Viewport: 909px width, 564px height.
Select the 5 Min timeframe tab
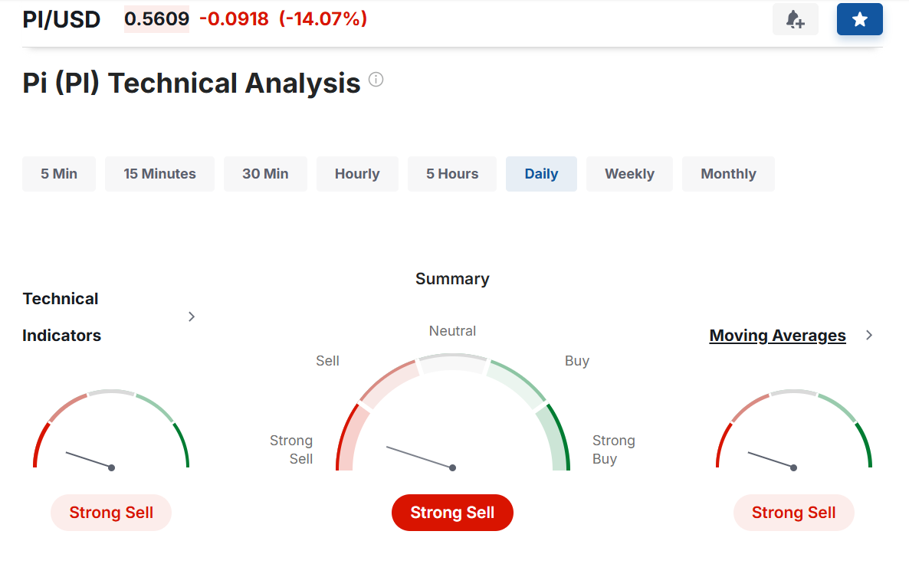pos(59,174)
